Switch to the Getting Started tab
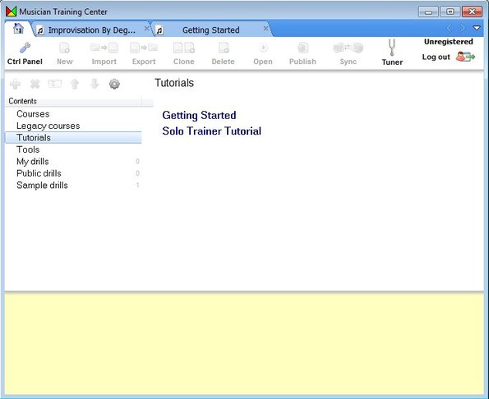Image resolution: width=489 pixels, height=399 pixels. point(211,30)
